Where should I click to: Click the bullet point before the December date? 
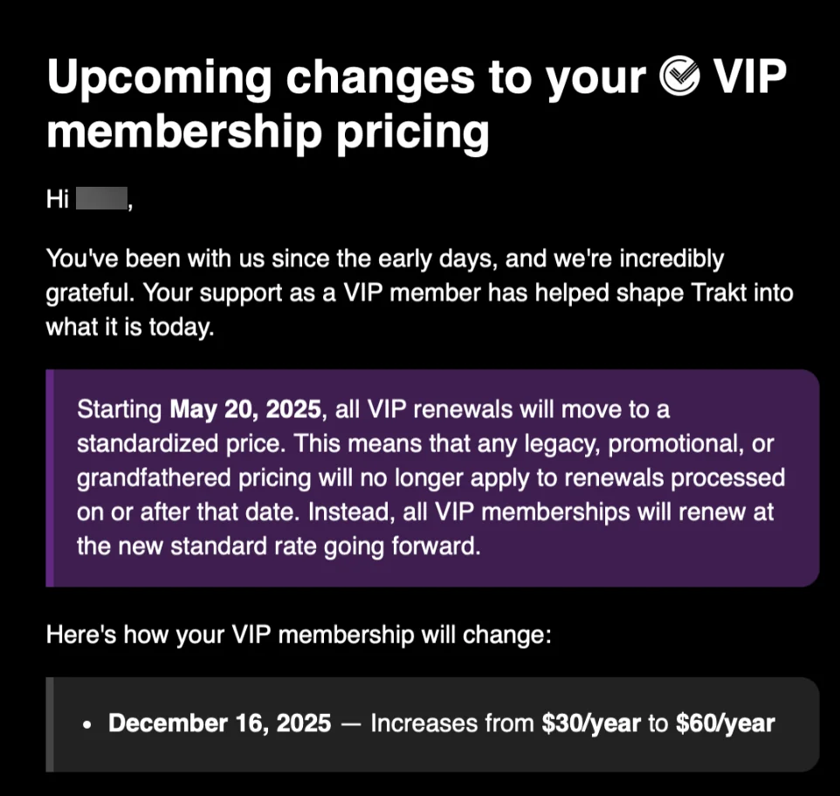tap(87, 725)
